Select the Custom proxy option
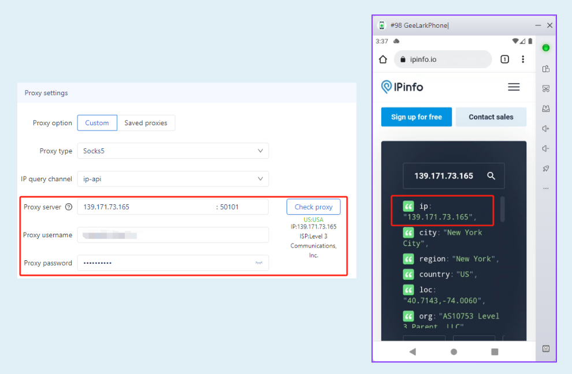Image resolution: width=572 pixels, height=374 pixels. pos(97,123)
